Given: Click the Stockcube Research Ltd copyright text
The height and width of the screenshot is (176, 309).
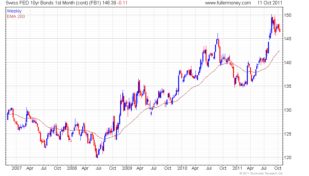Looking at the screenshot, I should coord(260,173).
